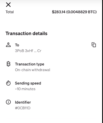The width and height of the screenshot is (103, 123).
Task: Click the Transaction details heading
Action: coord(26,33)
